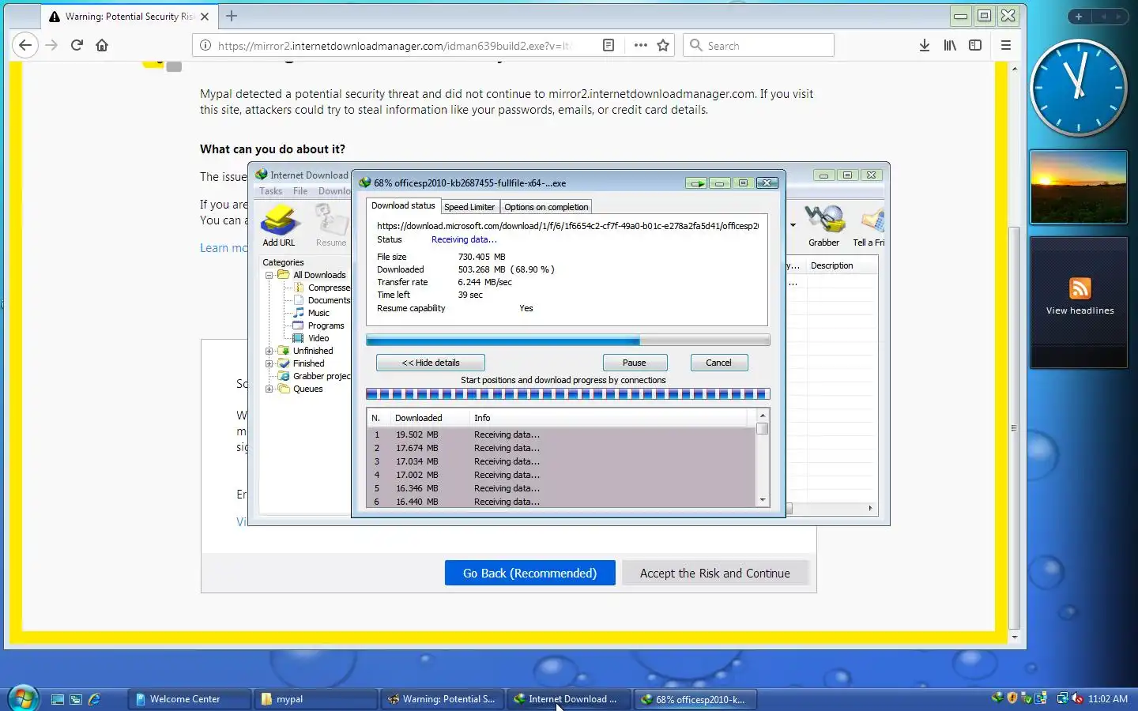
Task: Click connection 4 row showing 17.002 MB
Action: [x=561, y=475]
